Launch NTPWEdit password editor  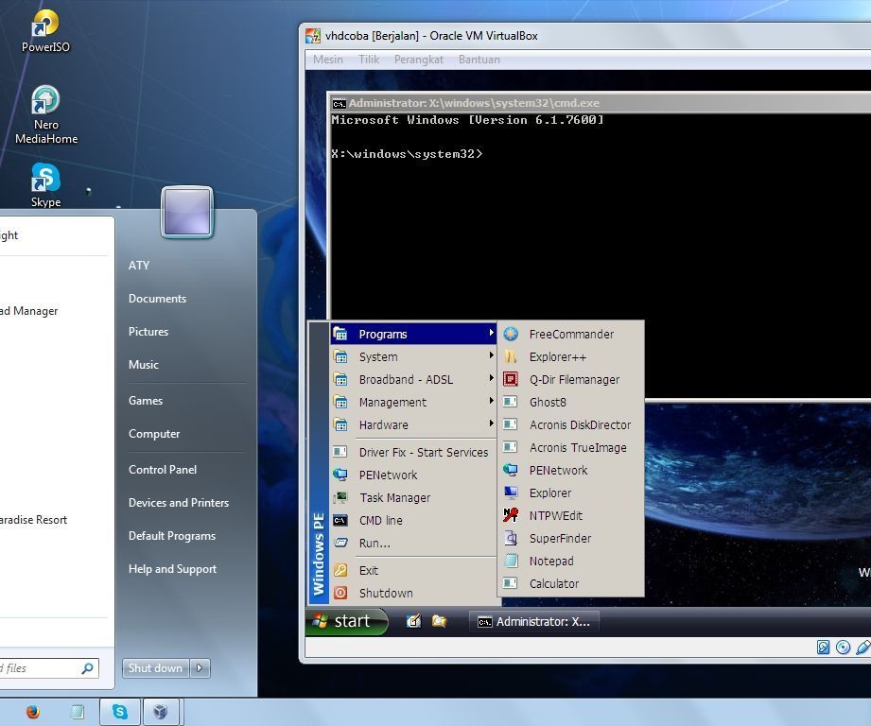(x=570, y=516)
